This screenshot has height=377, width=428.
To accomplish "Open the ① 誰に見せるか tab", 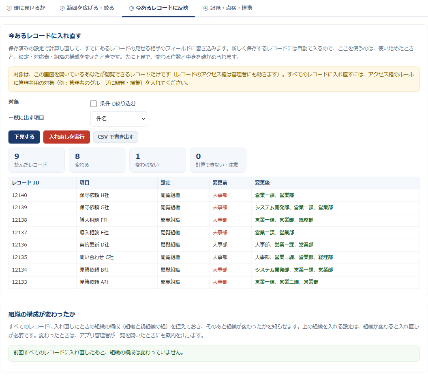I will click(x=26, y=8).
